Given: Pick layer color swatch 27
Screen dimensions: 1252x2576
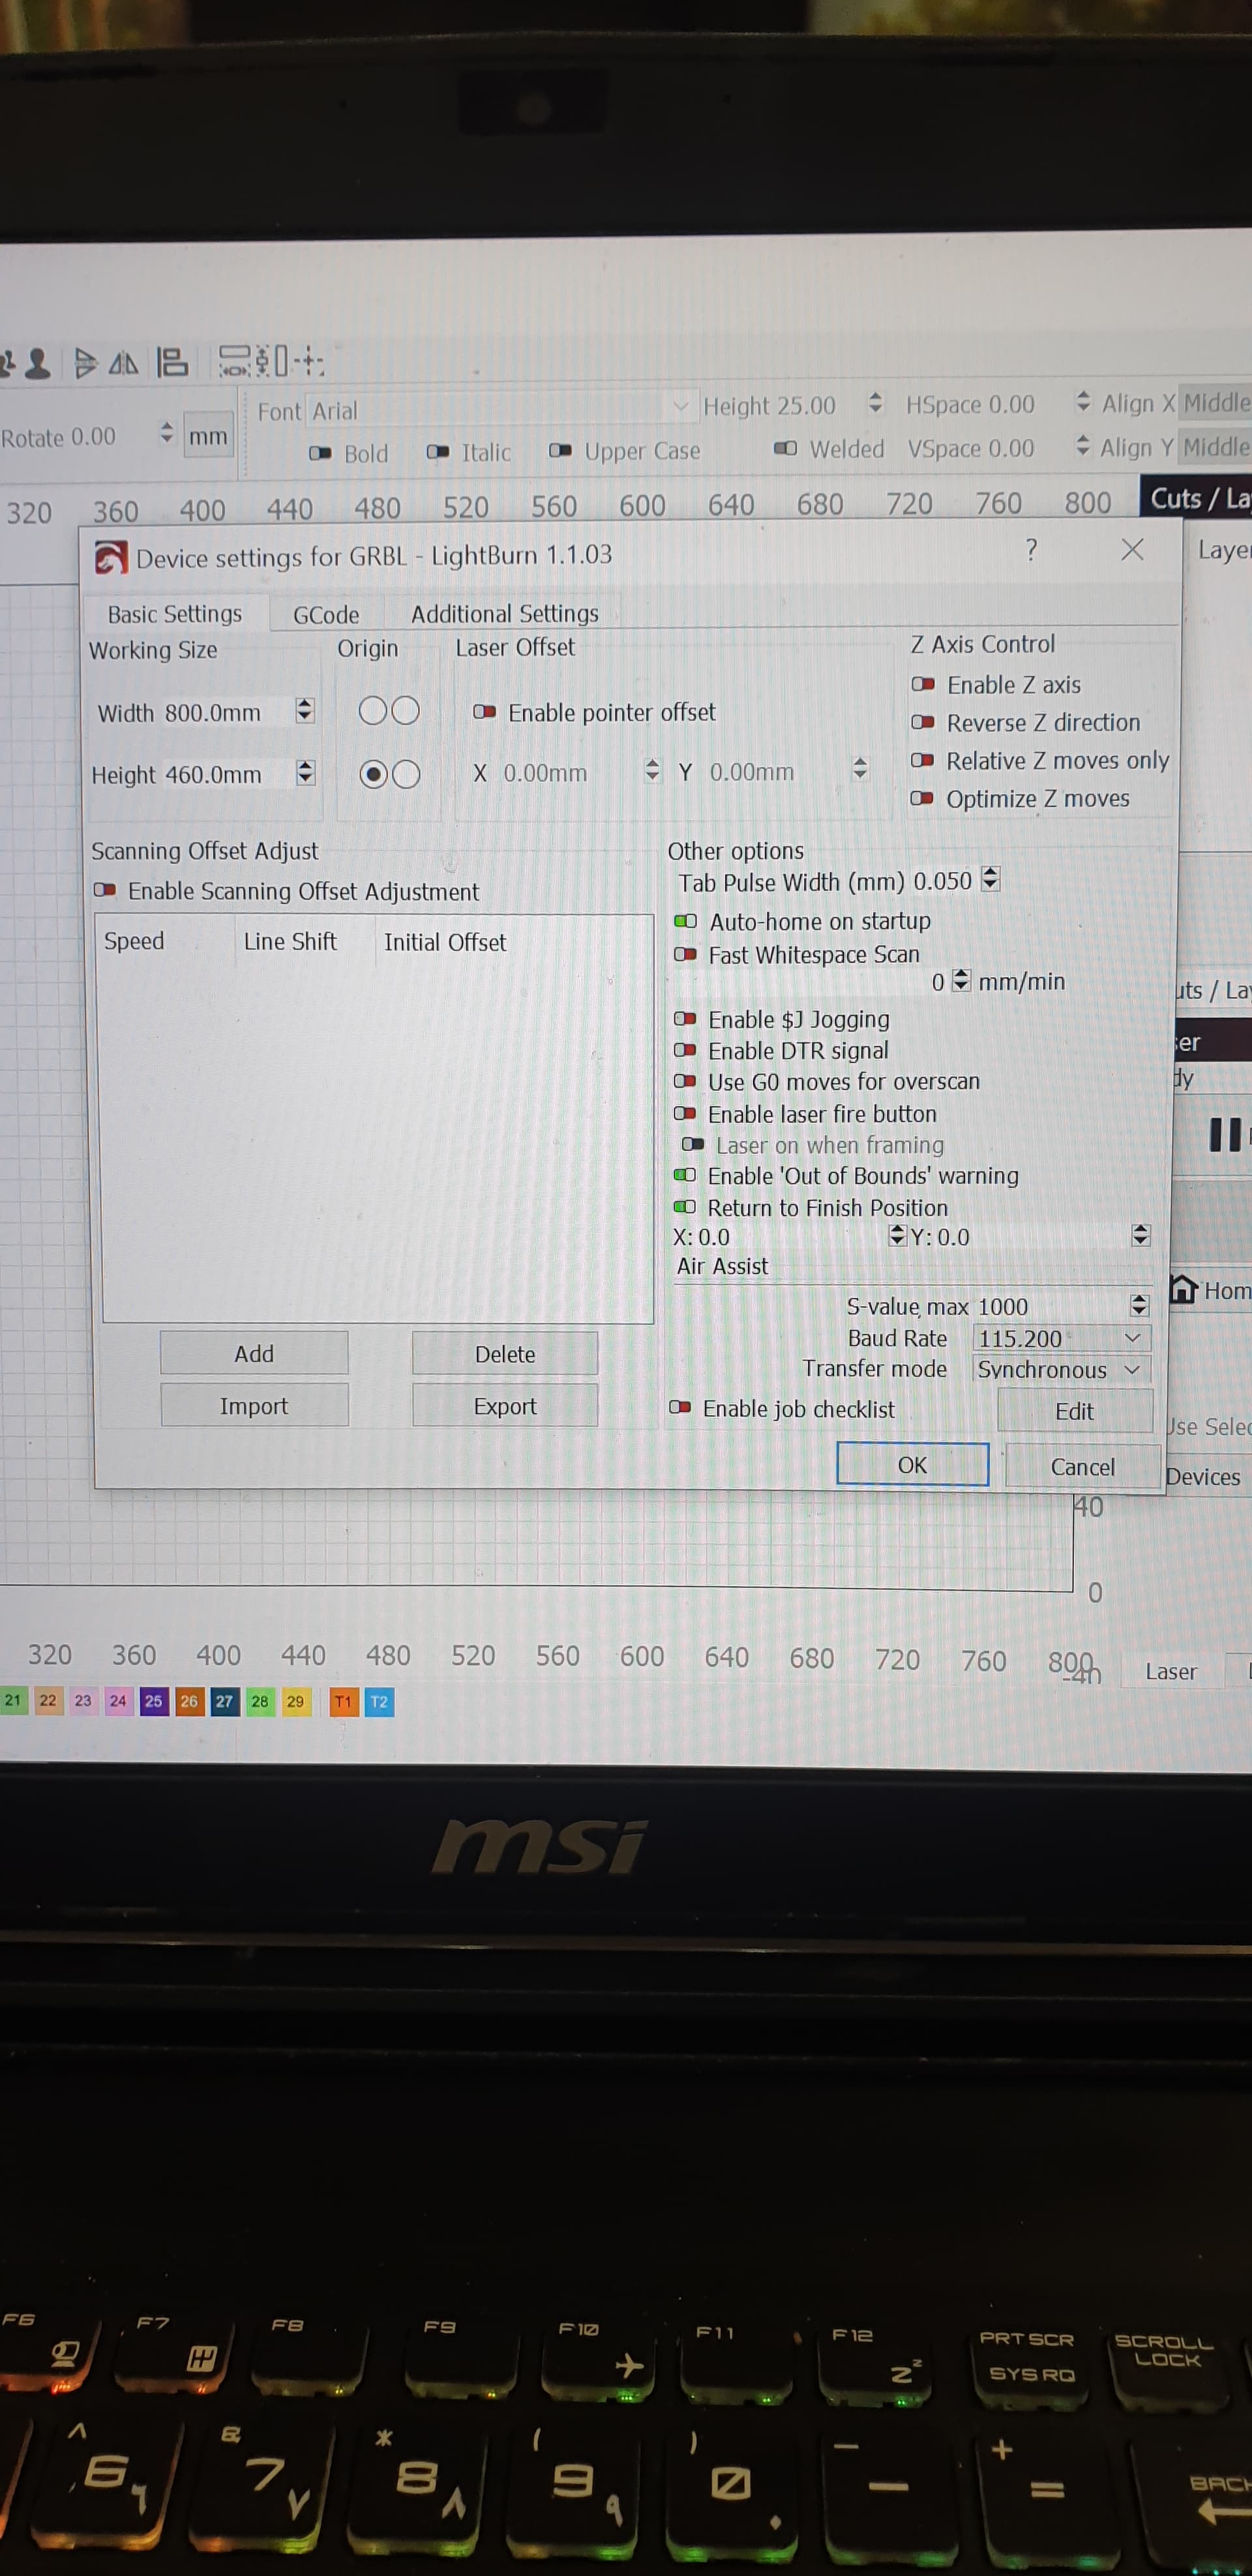Looking at the screenshot, I should coord(224,1701).
